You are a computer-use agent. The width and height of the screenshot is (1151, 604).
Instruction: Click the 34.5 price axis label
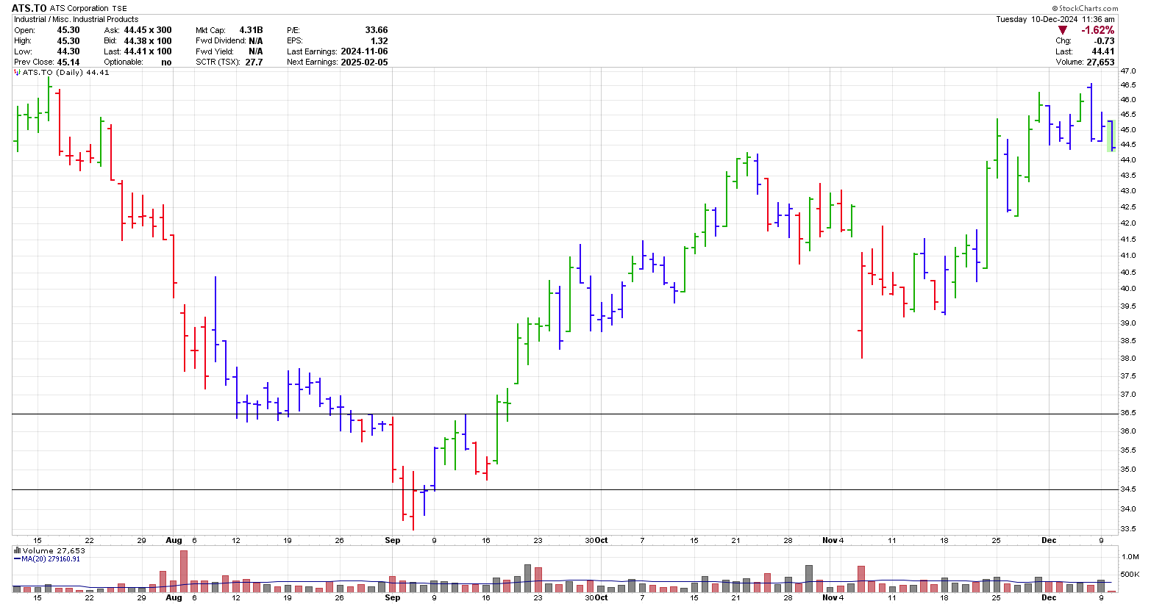[1127, 489]
